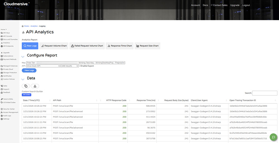Click the Add Condition button
Screen dimensions: 279x143
(x=27, y=95)
